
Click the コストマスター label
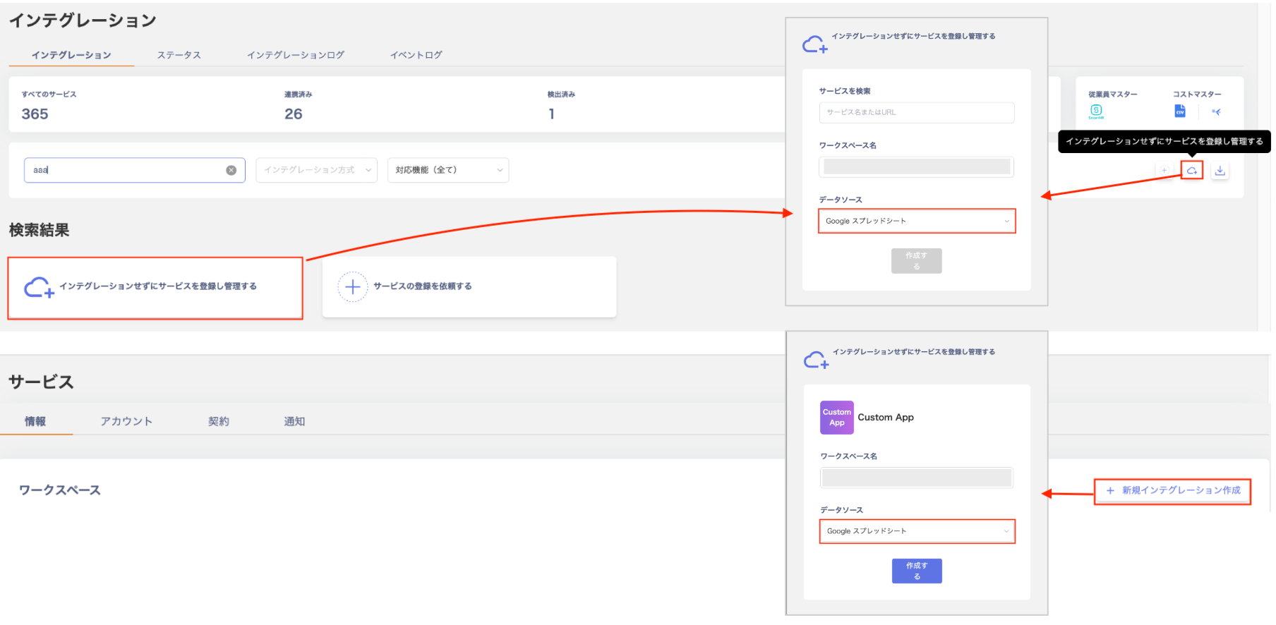[x=1197, y=94]
